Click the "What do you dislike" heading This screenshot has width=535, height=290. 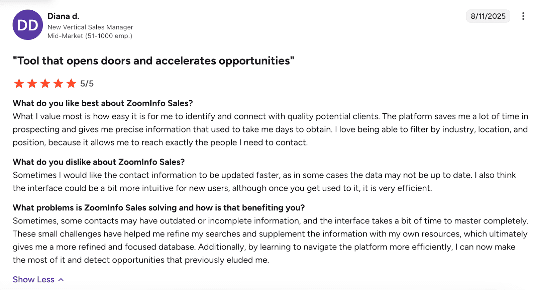(99, 162)
